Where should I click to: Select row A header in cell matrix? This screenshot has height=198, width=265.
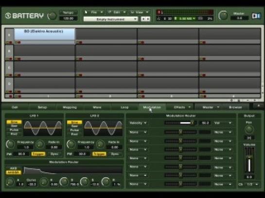tap(9, 35)
